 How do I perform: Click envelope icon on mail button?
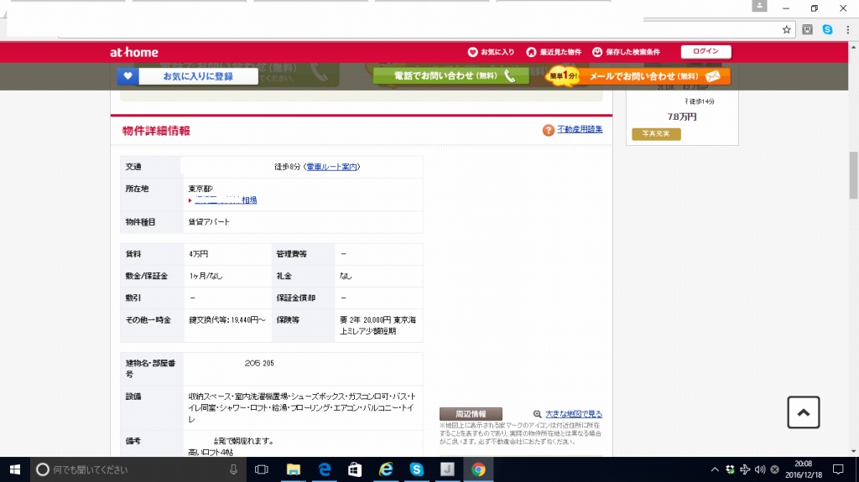coord(713,76)
